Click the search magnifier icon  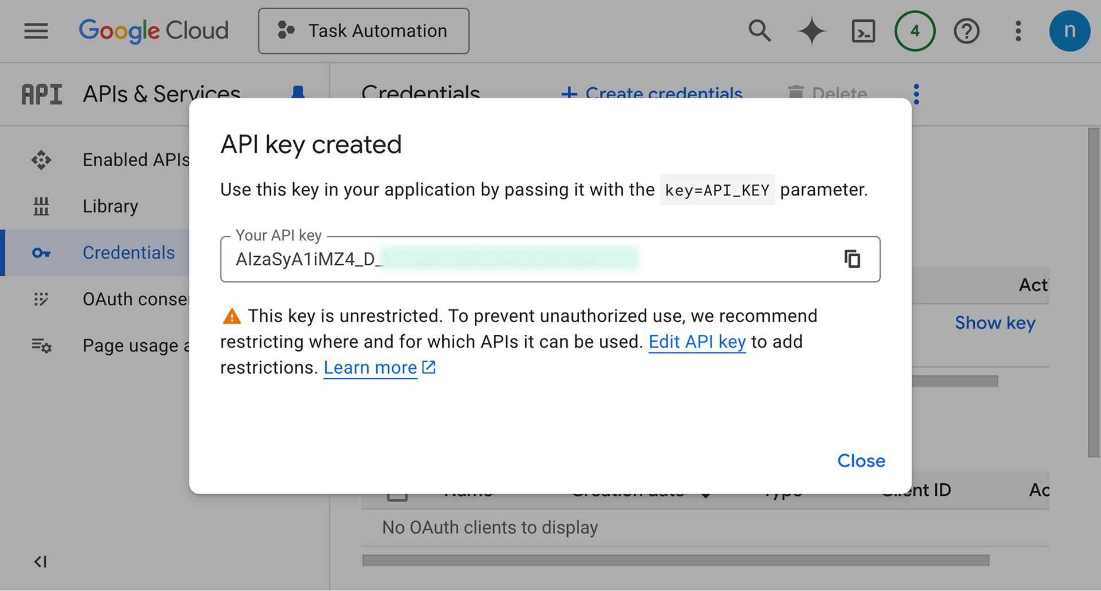pos(759,31)
